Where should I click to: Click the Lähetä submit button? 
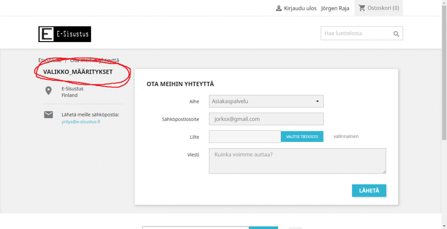369,191
